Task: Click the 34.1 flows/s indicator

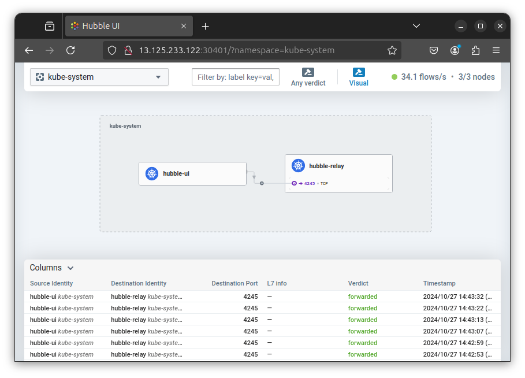Action: (423, 77)
